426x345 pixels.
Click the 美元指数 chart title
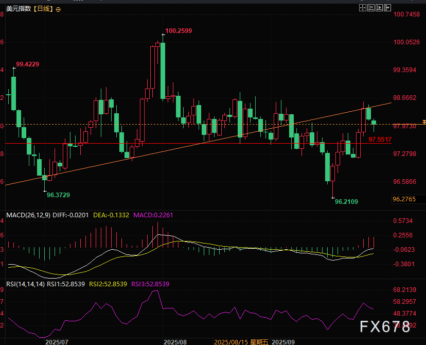17,10
